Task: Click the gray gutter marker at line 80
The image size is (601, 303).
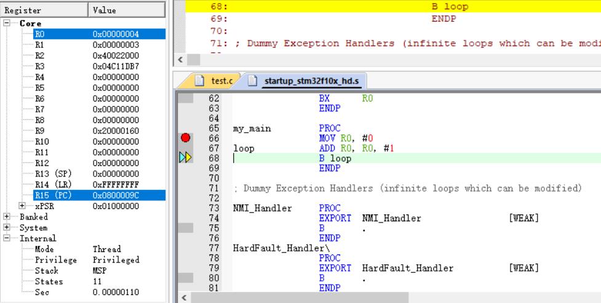Action: [x=185, y=277]
